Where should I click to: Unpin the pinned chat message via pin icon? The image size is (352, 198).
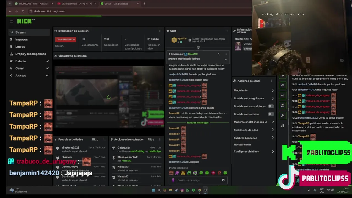[219, 54]
